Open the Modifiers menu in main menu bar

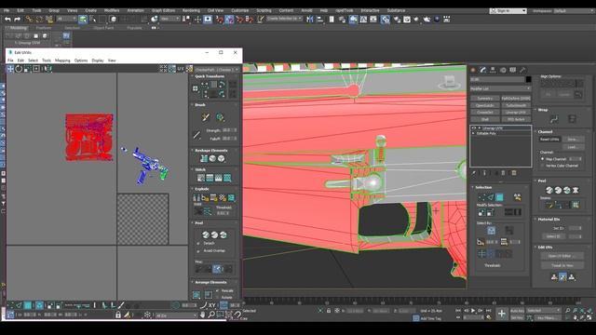pos(112,10)
